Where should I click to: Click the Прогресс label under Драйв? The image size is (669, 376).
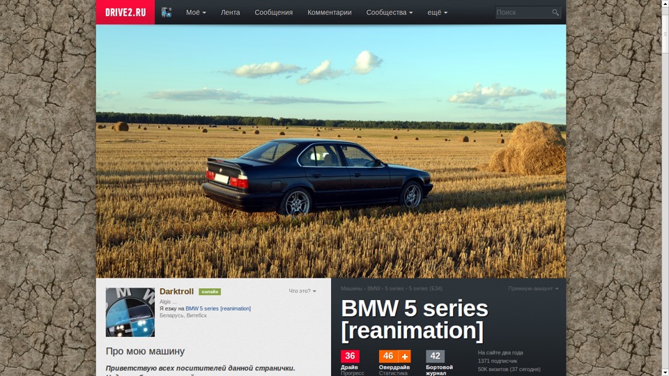click(x=353, y=373)
